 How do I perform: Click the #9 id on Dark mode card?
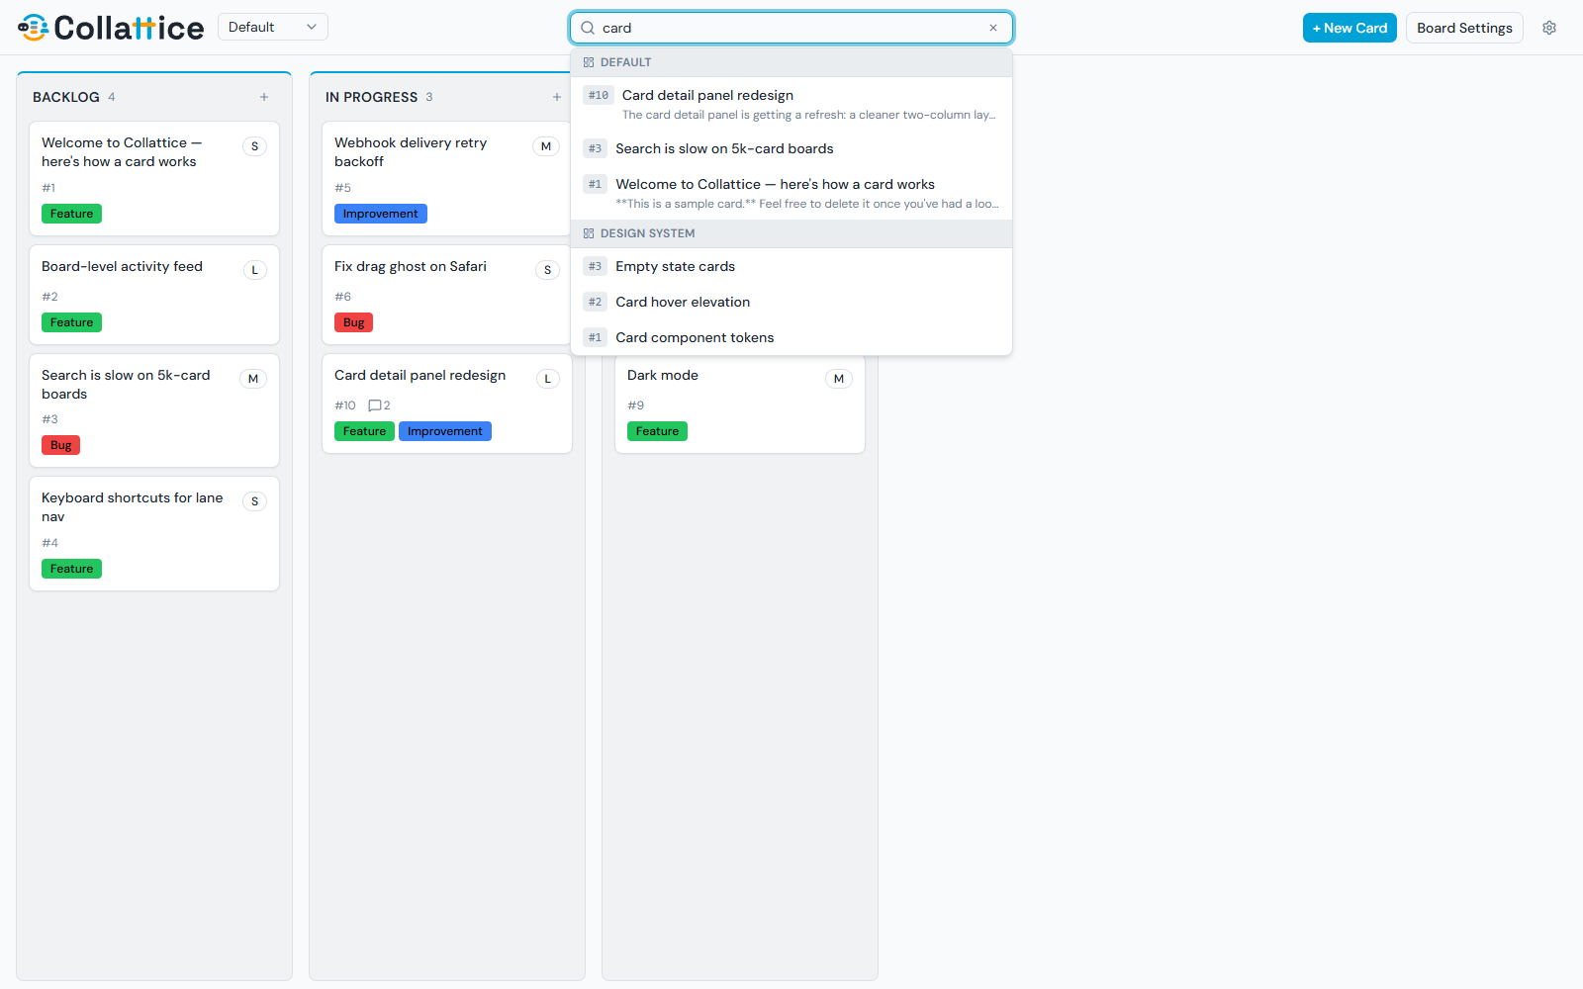635,405
